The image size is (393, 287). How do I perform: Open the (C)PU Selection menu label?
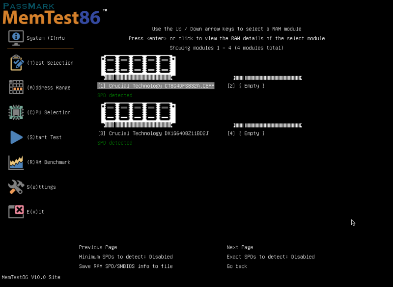(49, 112)
